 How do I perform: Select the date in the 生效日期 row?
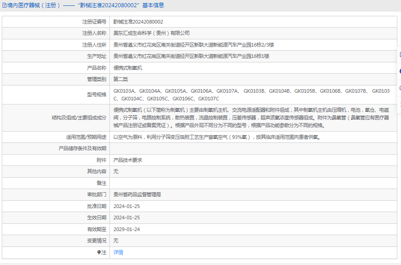click(x=127, y=218)
